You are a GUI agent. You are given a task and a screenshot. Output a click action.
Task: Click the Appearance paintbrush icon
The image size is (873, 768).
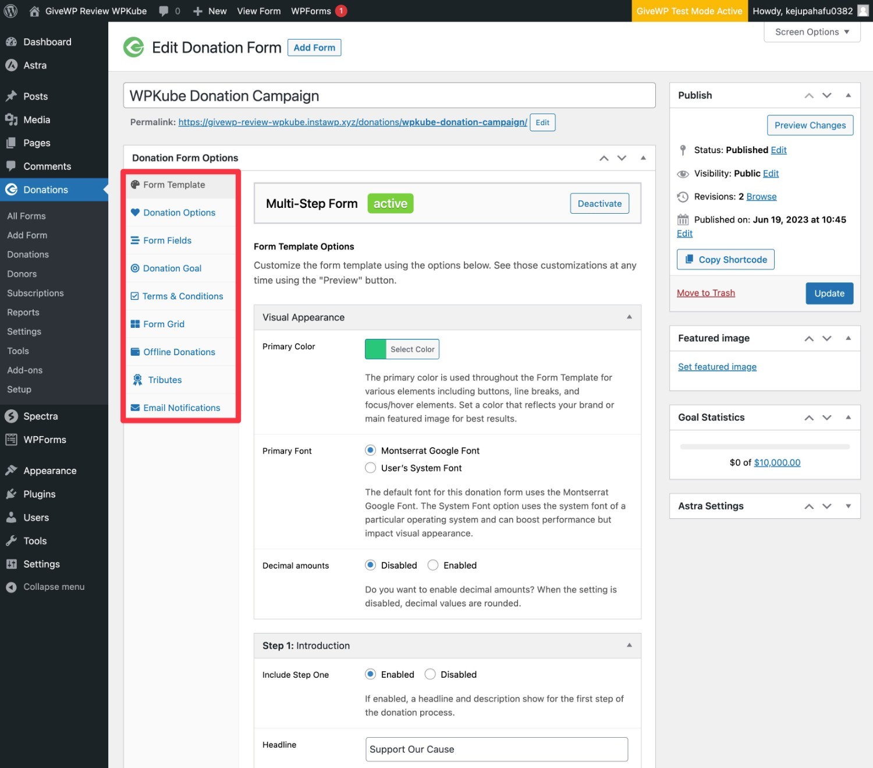11,470
